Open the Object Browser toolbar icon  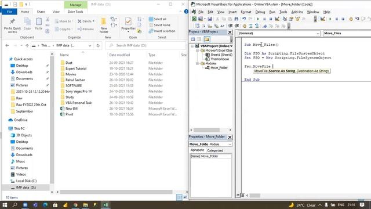click(297, 19)
